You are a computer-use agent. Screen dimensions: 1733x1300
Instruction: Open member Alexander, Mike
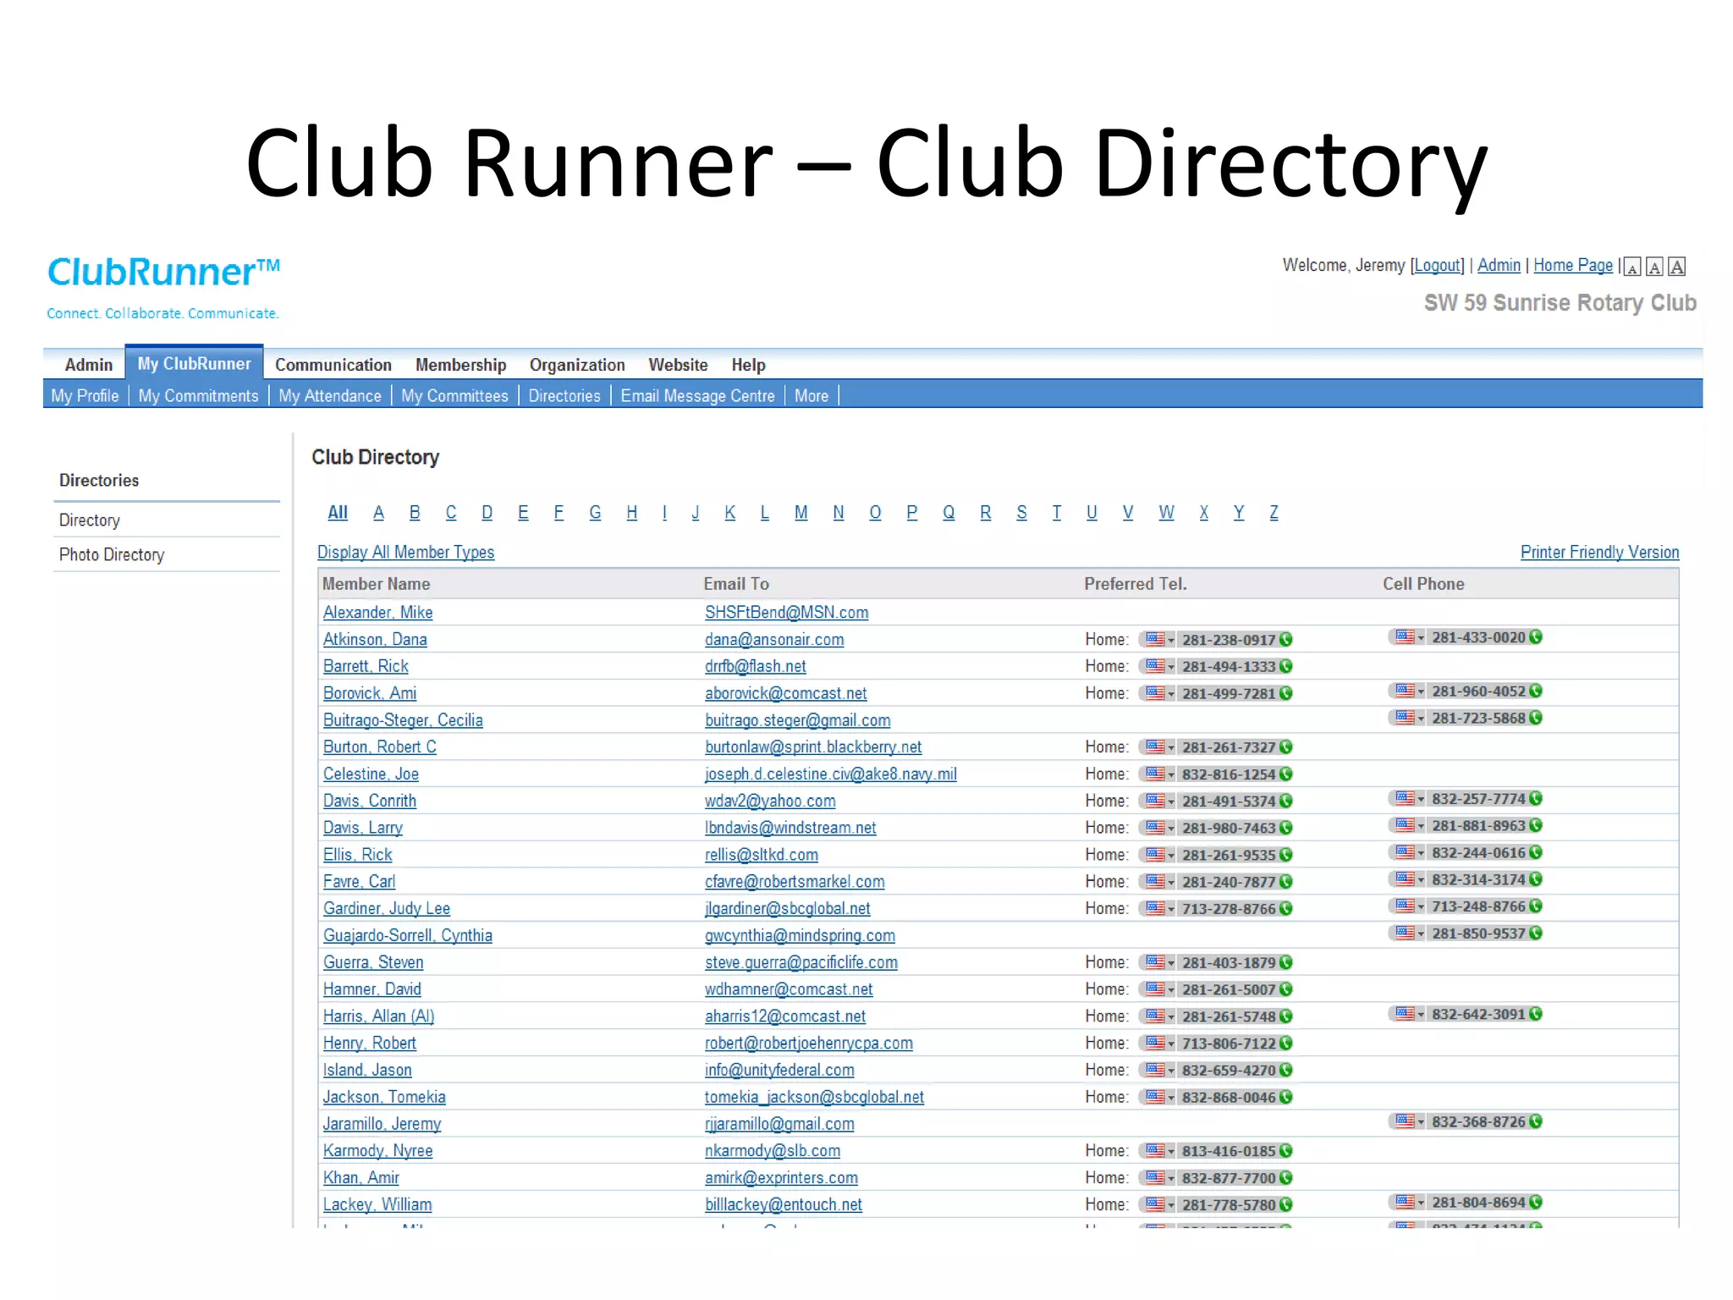pyautogui.click(x=377, y=613)
